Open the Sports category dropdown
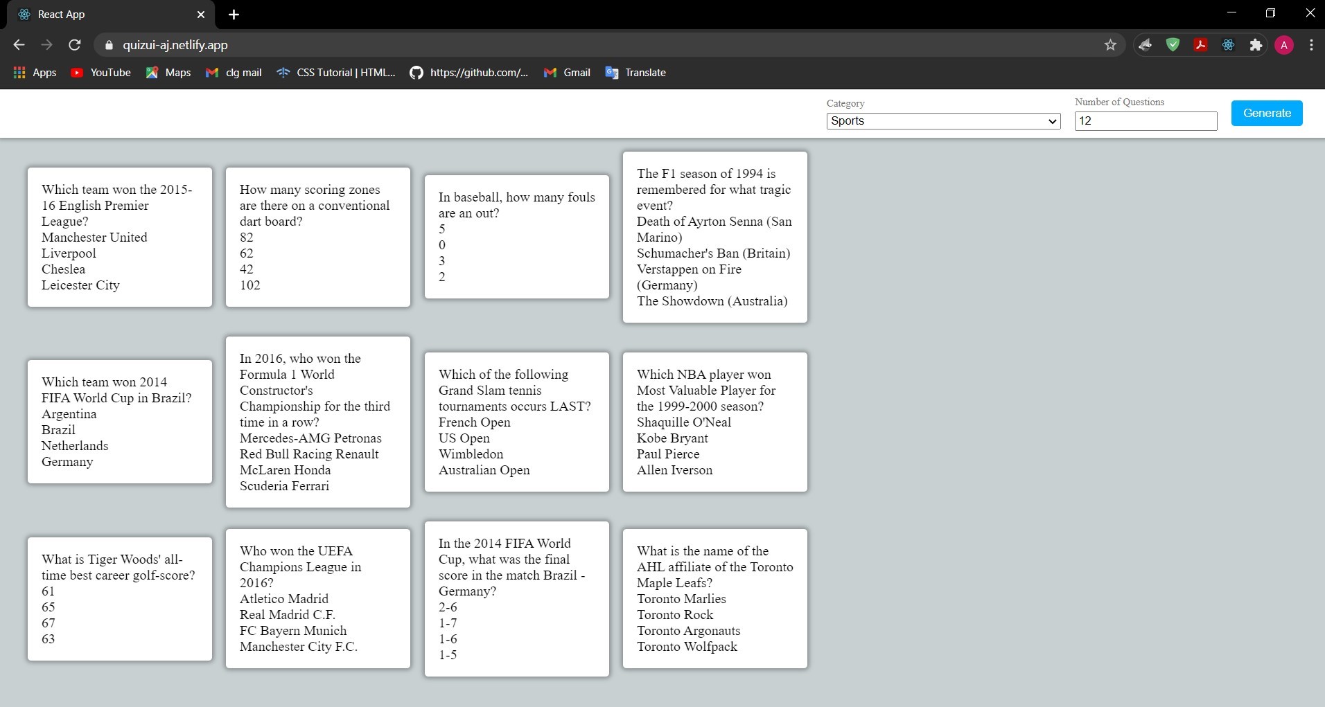Image resolution: width=1325 pixels, height=707 pixels. click(943, 120)
